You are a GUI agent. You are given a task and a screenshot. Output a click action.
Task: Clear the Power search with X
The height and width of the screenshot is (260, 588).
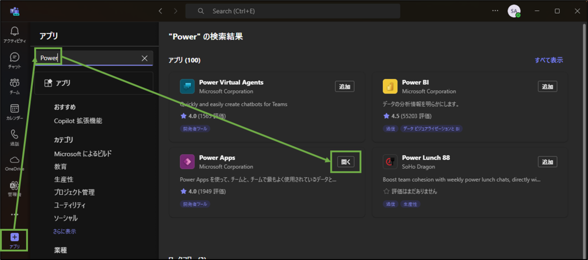pyautogui.click(x=145, y=58)
